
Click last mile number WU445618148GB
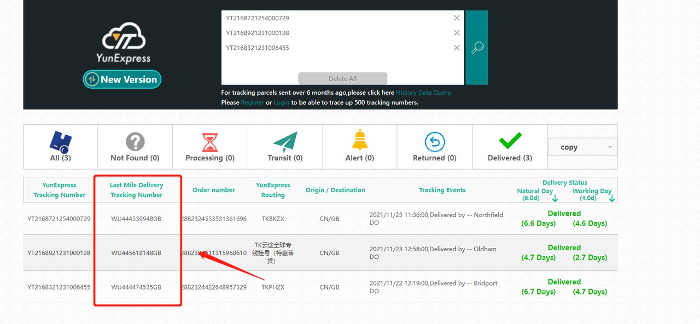pos(136,253)
